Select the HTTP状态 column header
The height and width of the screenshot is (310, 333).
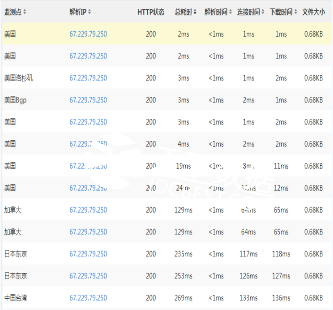151,12
